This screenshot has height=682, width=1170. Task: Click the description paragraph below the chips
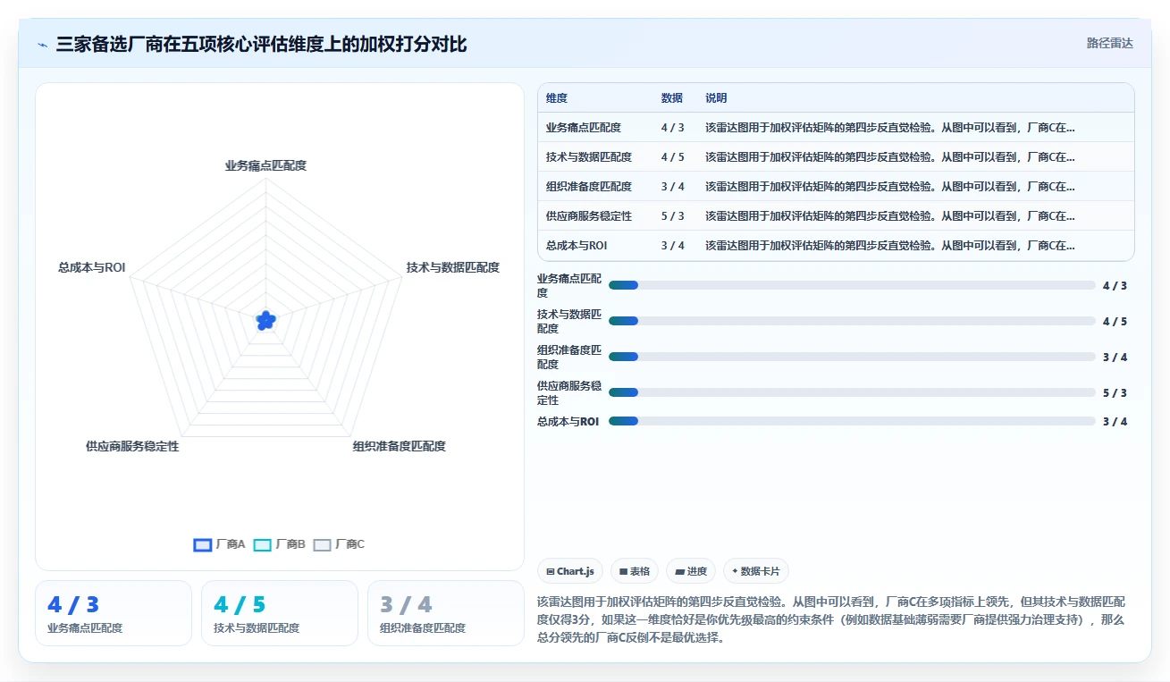coord(831,619)
